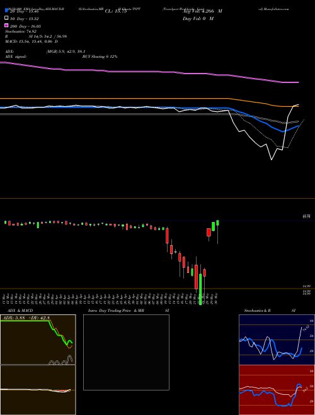Image resolution: width=315 pixels, height=415 pixels.
Task: Click the 'MACD: 15.54, 15.48, 0.06 D' line
Action: click(x=31, y=41)
